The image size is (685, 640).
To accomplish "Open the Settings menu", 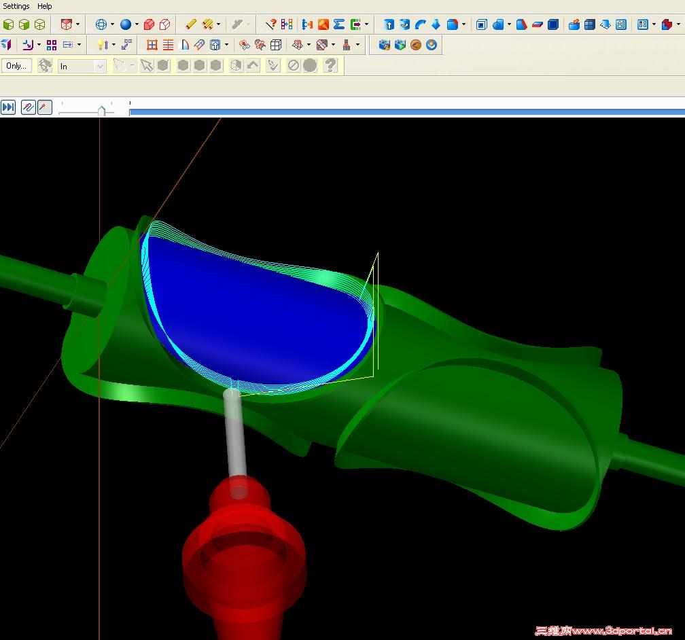I will [16, 6].
